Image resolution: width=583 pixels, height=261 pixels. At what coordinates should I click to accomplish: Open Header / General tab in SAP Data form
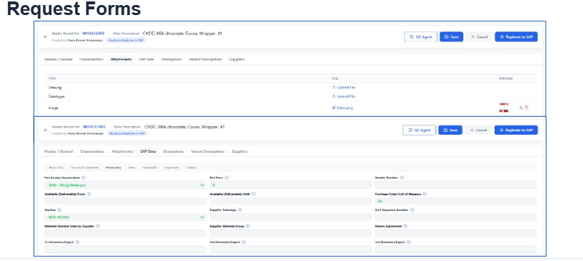(x=59, y=151)
